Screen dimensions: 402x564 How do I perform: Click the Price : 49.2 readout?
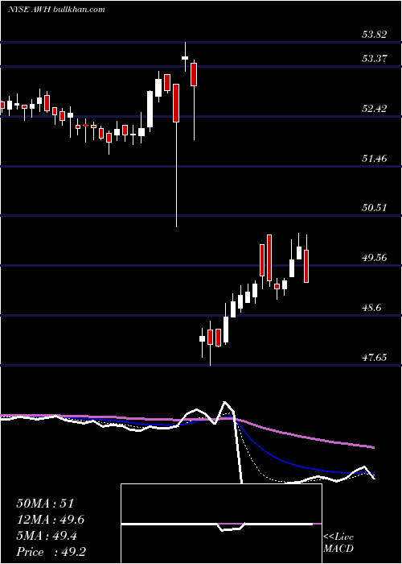click(x=51, y=552)
